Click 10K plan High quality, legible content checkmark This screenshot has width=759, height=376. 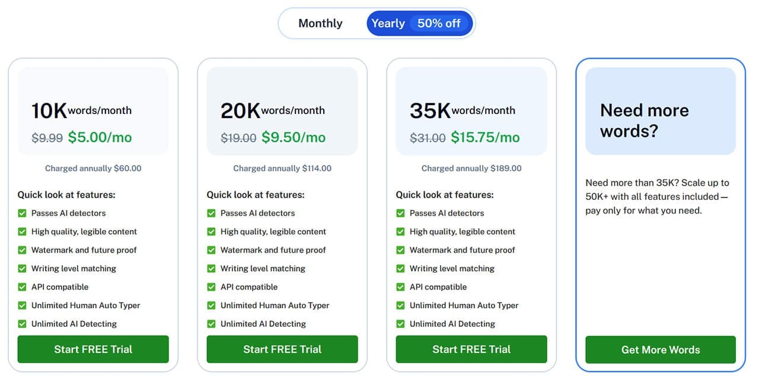[22, 231]
